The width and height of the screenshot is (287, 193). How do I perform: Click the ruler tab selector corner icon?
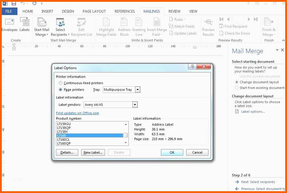pos(3,47)
